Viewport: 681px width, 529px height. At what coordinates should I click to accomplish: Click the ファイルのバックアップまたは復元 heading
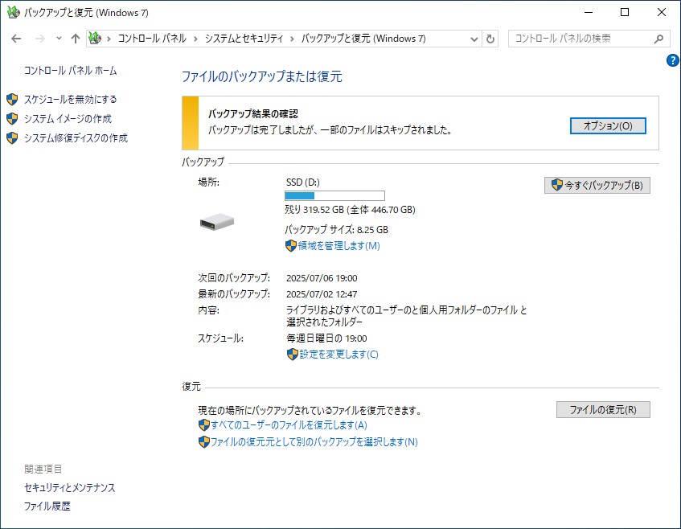(x=262, y=77)
